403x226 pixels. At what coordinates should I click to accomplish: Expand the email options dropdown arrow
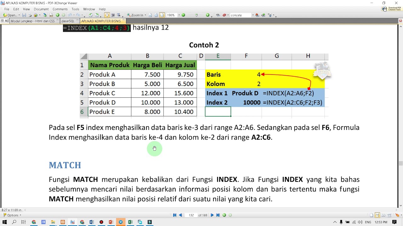tap(40, 15)
